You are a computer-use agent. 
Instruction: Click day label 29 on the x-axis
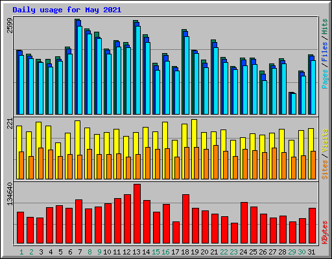point(292,252)
